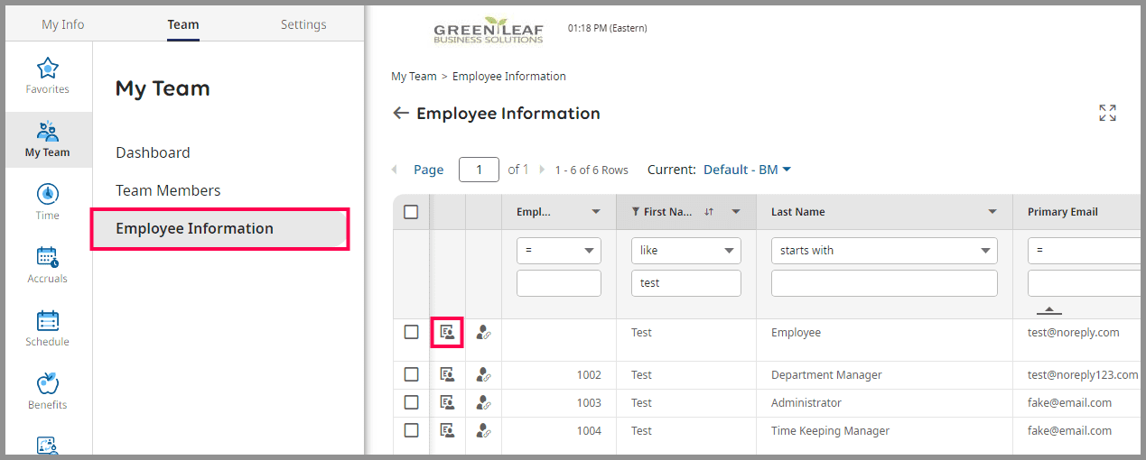Screen dimensions: 1146x460
Task: Open Team Members menu item
Action: click(168, 190)
